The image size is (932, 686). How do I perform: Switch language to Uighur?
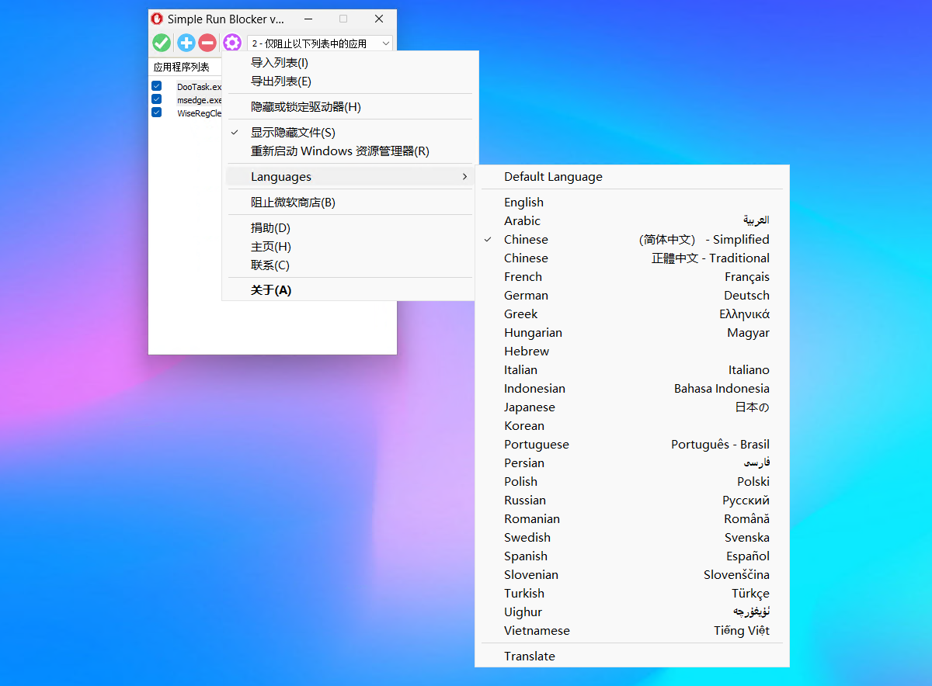click(x=632, y=612)
